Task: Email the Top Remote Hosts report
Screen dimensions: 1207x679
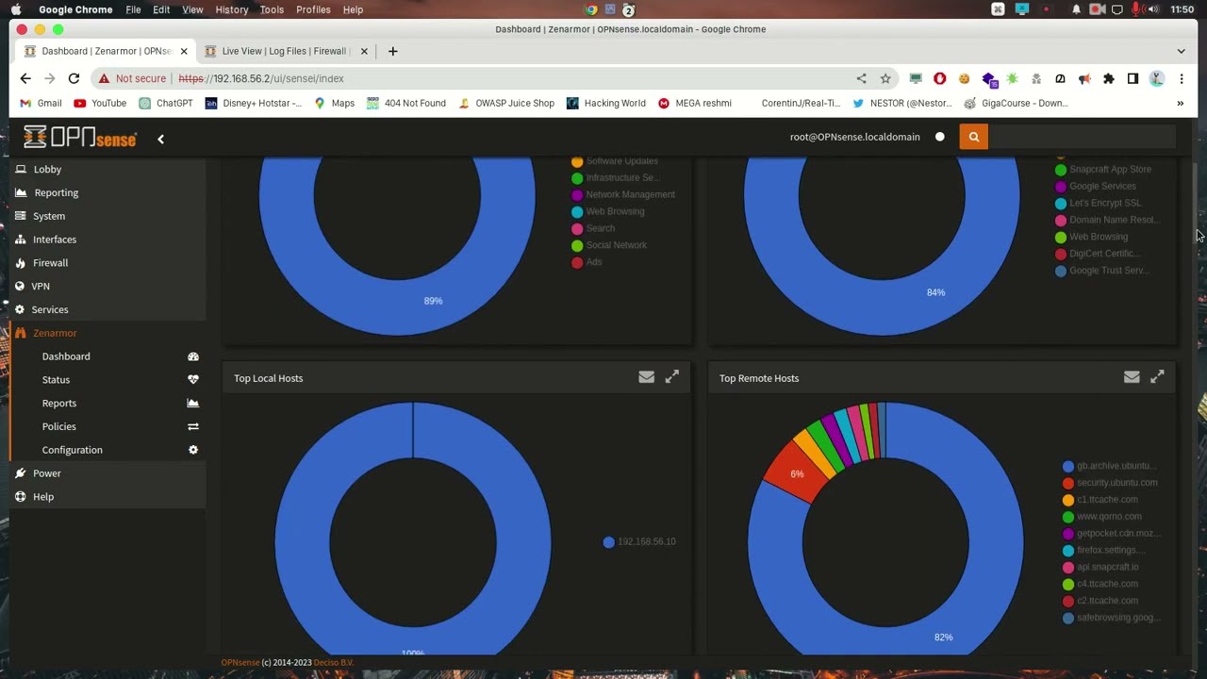Action: coord(1132,377)
